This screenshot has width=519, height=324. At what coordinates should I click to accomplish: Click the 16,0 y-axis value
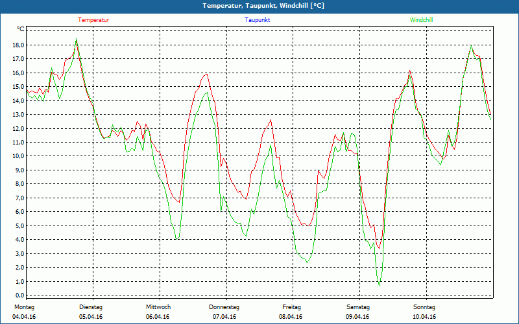[19, 73]
